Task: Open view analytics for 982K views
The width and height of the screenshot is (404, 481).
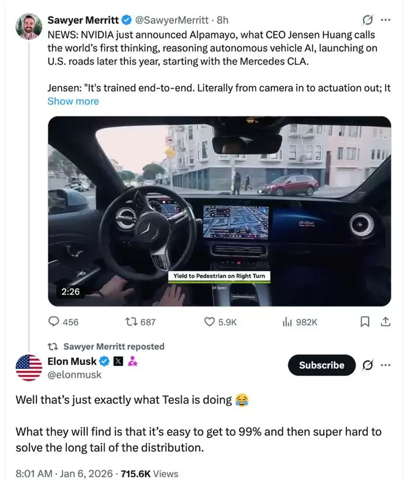Action: click(286, 321)
